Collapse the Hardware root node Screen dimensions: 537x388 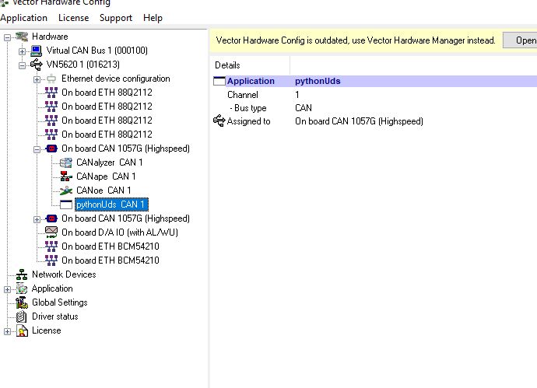point(7,37)
